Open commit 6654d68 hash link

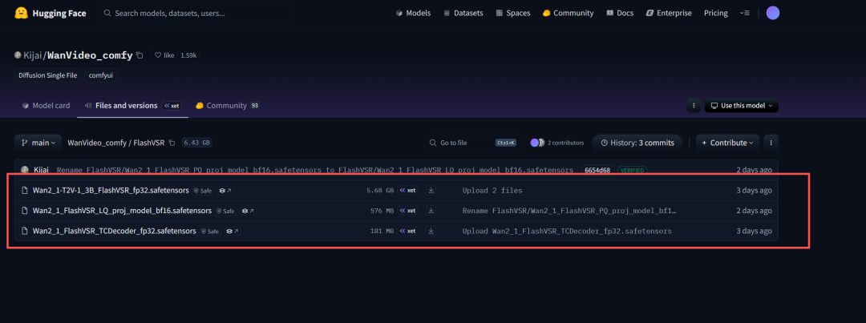click(x=597, y=170)
